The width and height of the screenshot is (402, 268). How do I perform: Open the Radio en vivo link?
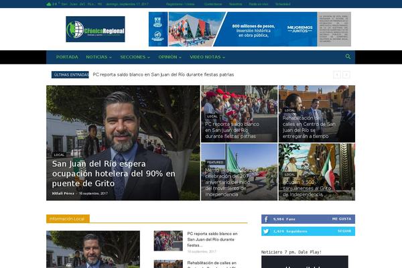pyautogui.click(x=259, y=4)
